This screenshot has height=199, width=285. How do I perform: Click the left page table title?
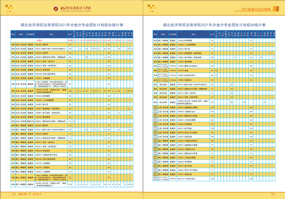coord(72,25)
